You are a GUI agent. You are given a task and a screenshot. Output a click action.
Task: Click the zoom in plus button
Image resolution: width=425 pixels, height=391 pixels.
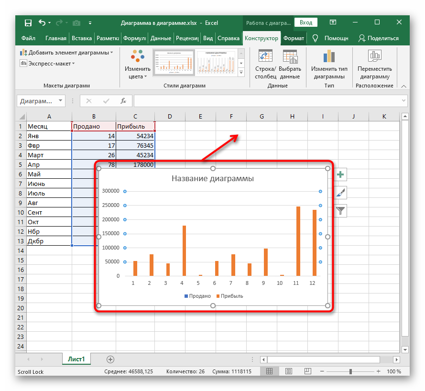(x=378, y=371)
